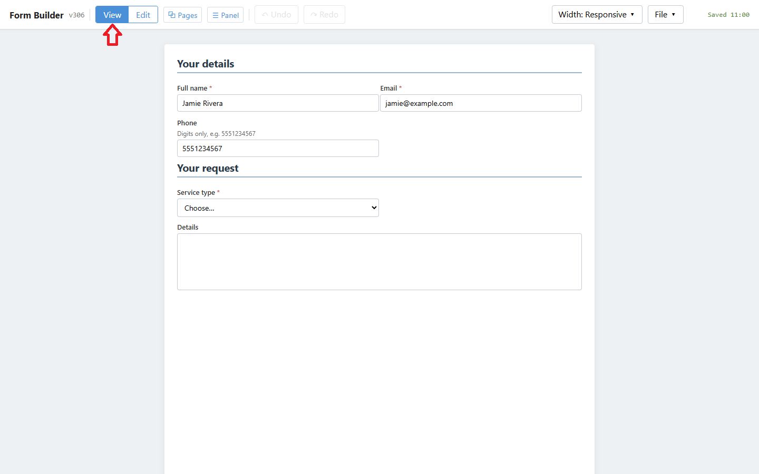The width and height of the screenshot is (759, 474).
Task: Click the v306 version label
Action: (x=76, y=15)
